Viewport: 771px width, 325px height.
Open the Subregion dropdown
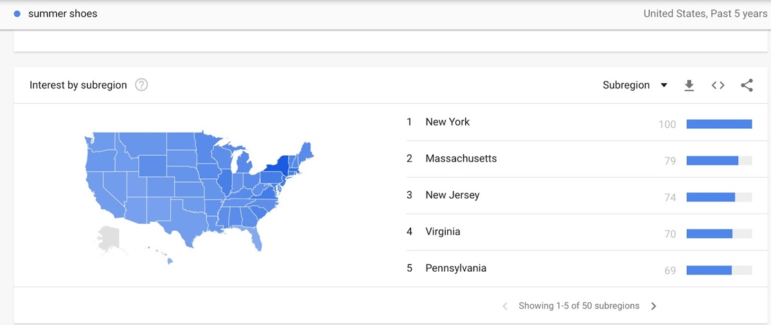[635, 85]
